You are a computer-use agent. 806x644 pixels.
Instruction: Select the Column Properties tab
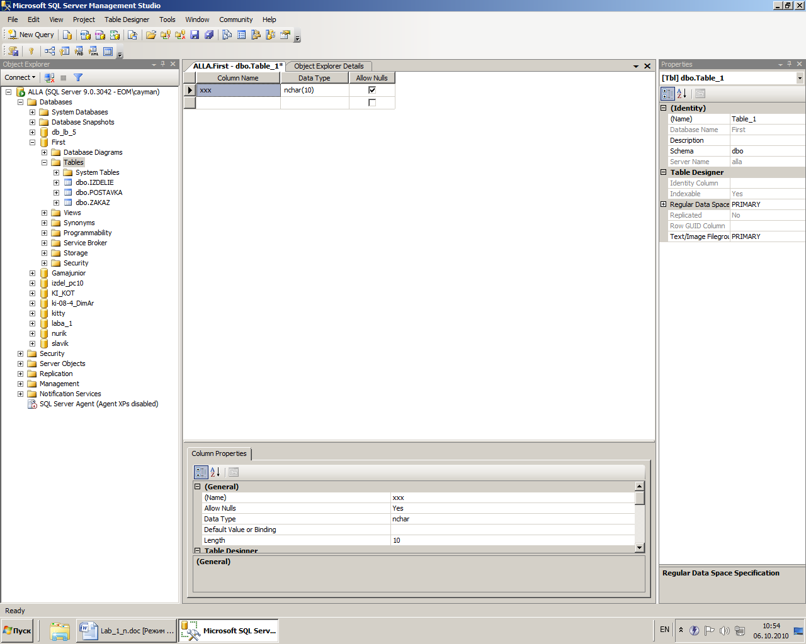(x=219, y=453)
